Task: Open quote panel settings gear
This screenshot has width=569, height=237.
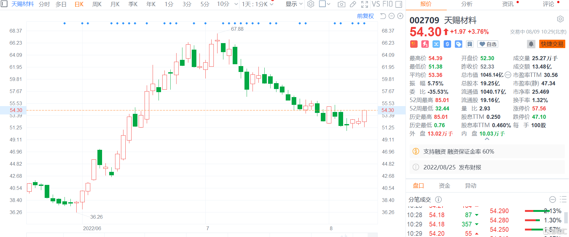Action: tap(560, 19)
